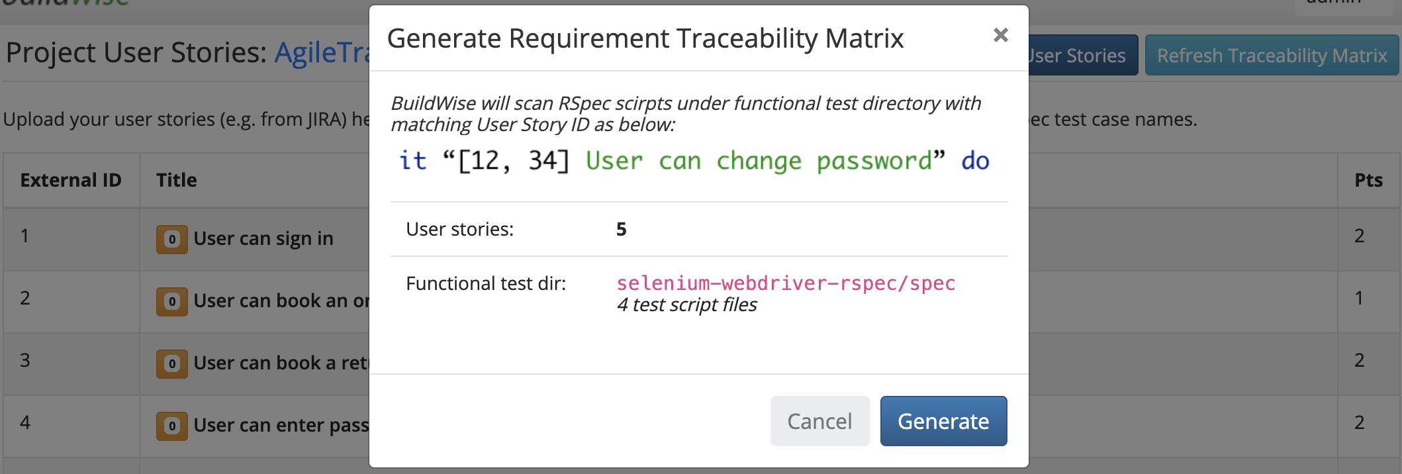Click the Title column header
Viewport: 1402px width, 474px height.
click(x=177, y=180)
